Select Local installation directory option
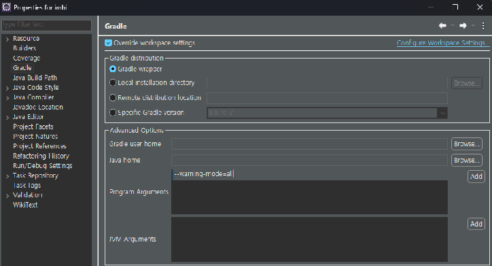492x266 pixels. [x=113, y=82]
